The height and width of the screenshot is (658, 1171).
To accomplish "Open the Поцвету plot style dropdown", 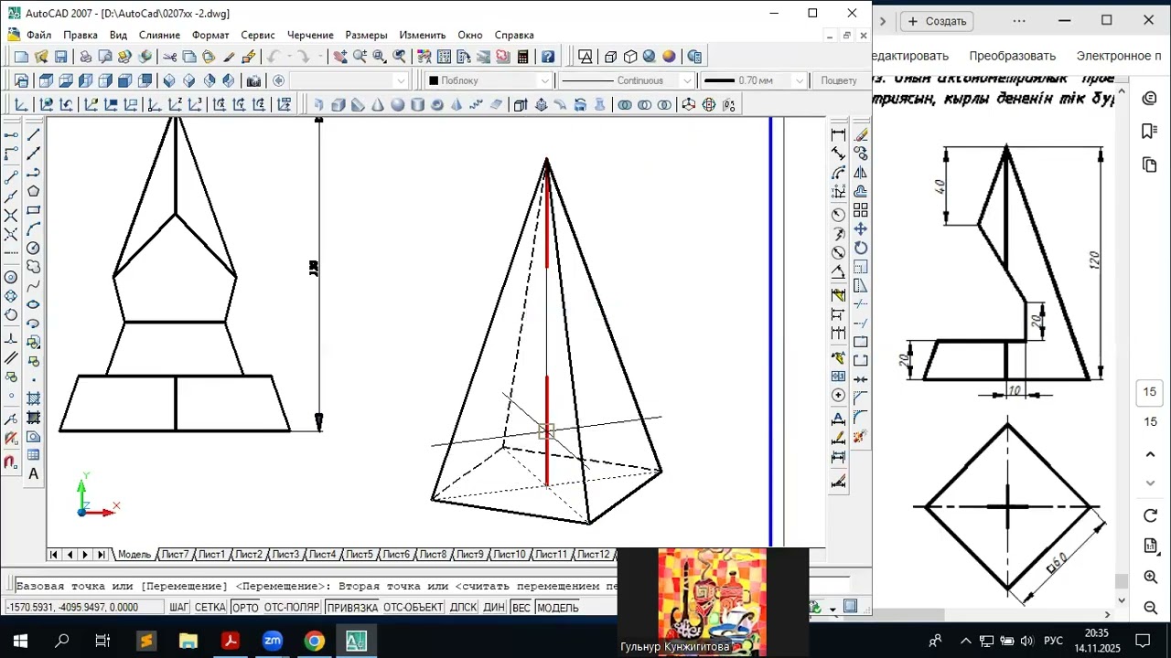I will click(x=838, y=80).
